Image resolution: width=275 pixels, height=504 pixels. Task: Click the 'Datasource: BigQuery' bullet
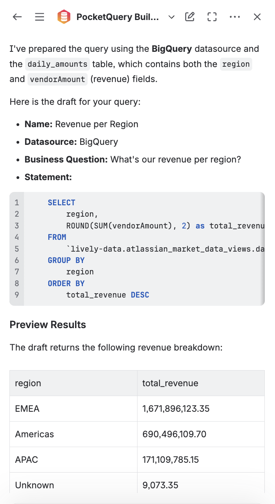(71, 142)
